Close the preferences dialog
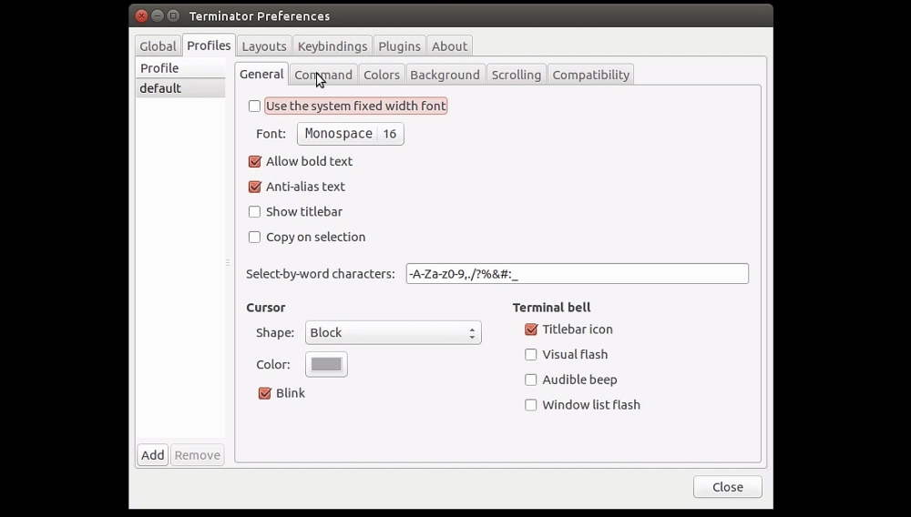911x517 pixels. tap(727, 487)
